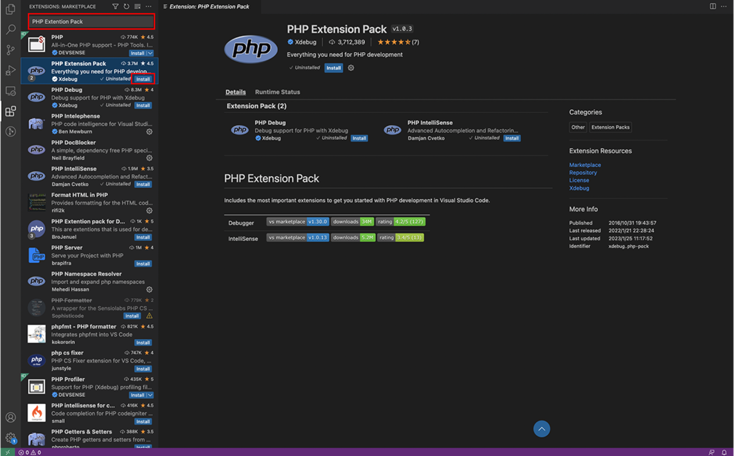Image resolution: width=734 pixels, height=456 pixels.
Task: Click identifier text xdebug.php-pack
Action: [628, 246]
